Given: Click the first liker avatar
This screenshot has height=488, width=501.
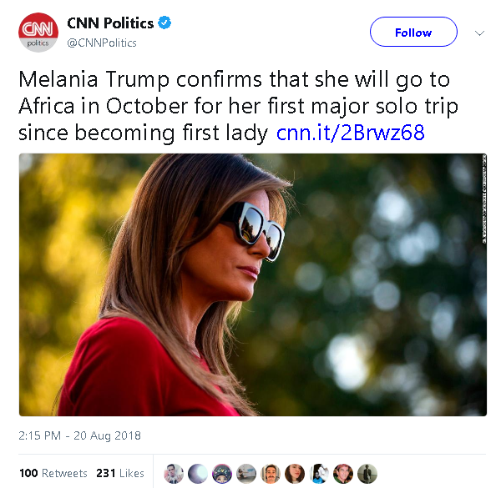Looking at the screenshot, I should pos(174,473).
